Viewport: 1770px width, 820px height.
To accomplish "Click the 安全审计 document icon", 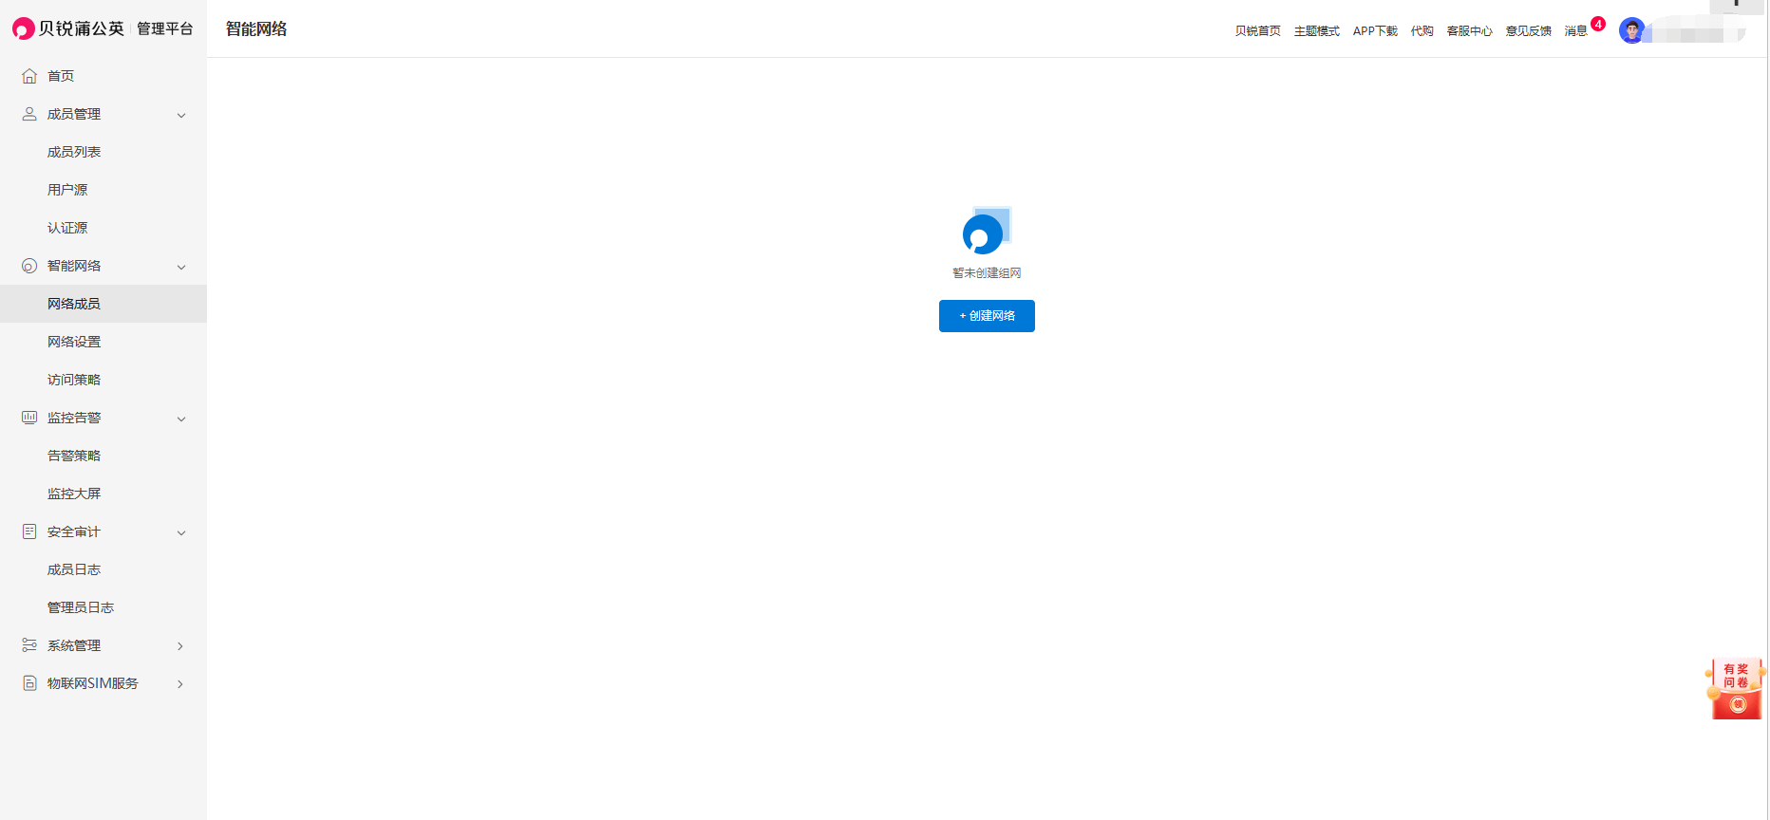I will [29, 531].
